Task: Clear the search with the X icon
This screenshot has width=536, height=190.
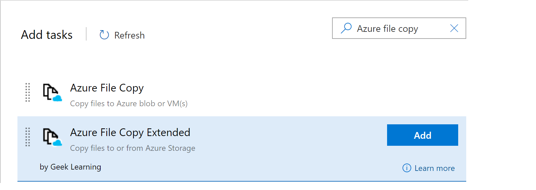Action: click(454, 28)
